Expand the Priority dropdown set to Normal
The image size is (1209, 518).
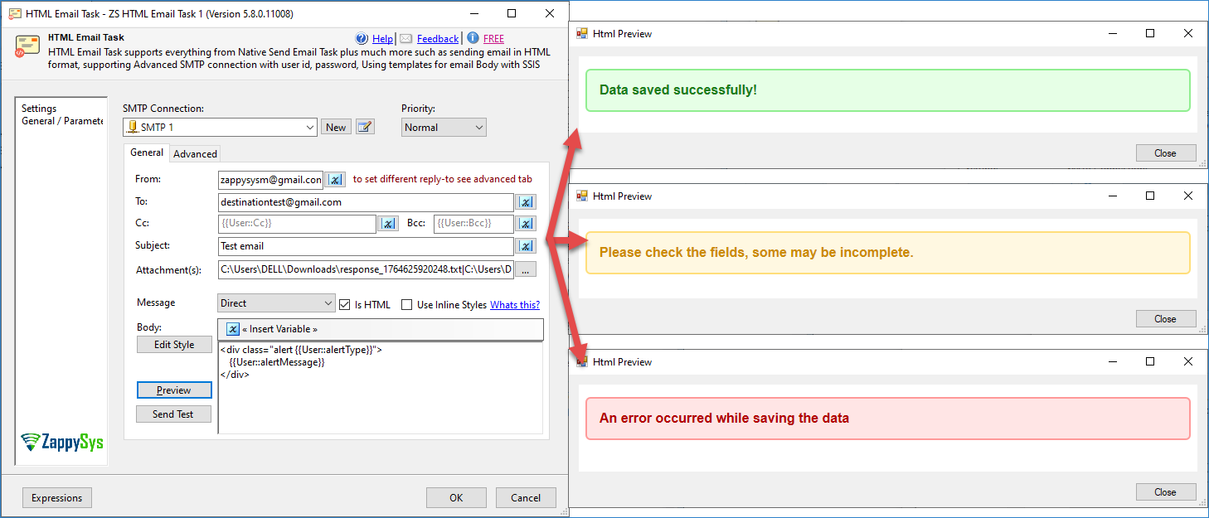[x=478, y=128]
